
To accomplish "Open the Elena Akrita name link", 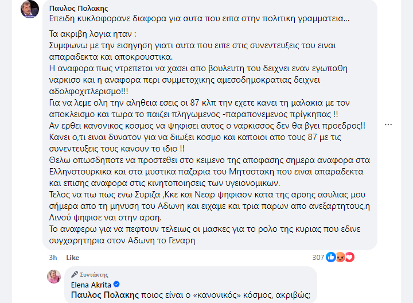I will coord(91,285).
